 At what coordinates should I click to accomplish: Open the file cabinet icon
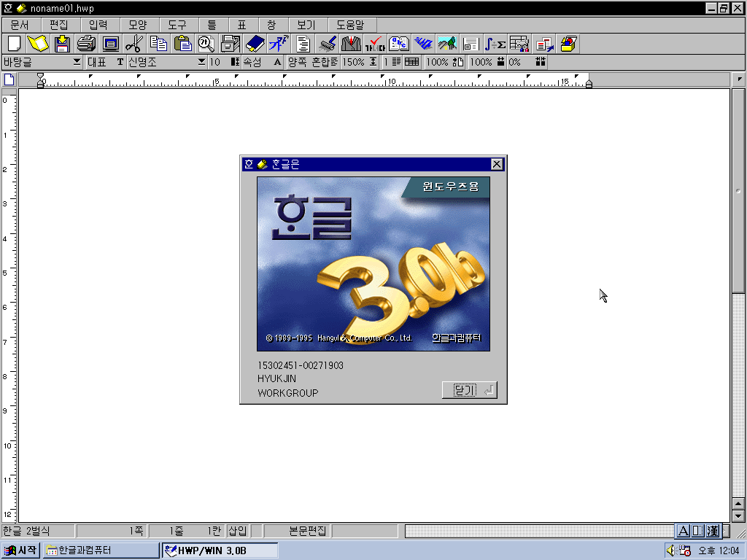(x=231, y=44)
